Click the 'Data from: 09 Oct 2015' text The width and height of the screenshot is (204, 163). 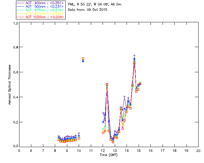[x=88, y=10]
